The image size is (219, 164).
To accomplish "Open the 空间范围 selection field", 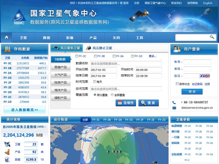I will pyautogui.click(x=126, y=89).
